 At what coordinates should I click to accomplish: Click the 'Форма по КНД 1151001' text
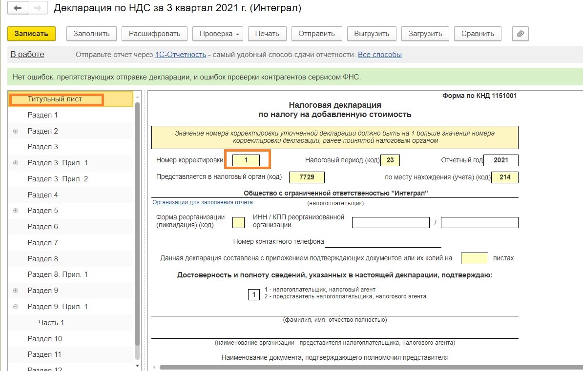coord(479,96)
